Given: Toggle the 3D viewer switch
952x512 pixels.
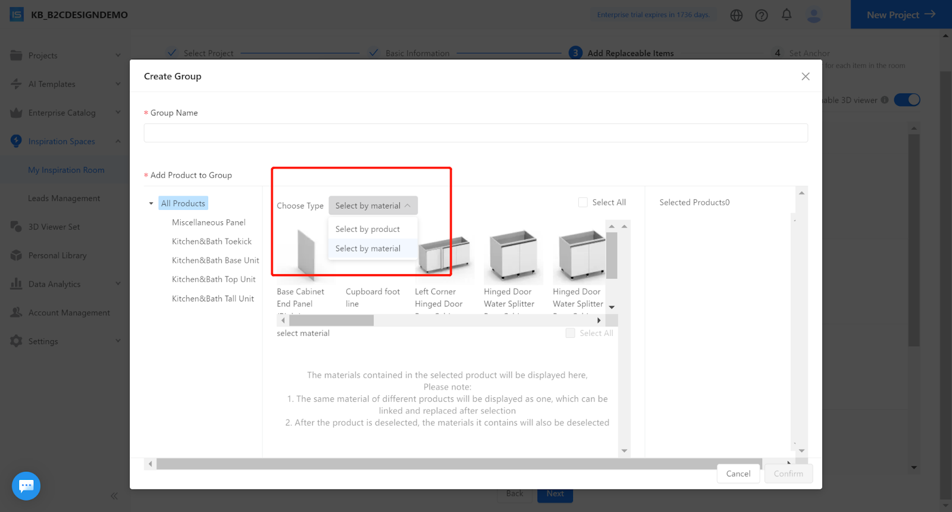Looking at the screenshot, I should click(x=907, y=100).
